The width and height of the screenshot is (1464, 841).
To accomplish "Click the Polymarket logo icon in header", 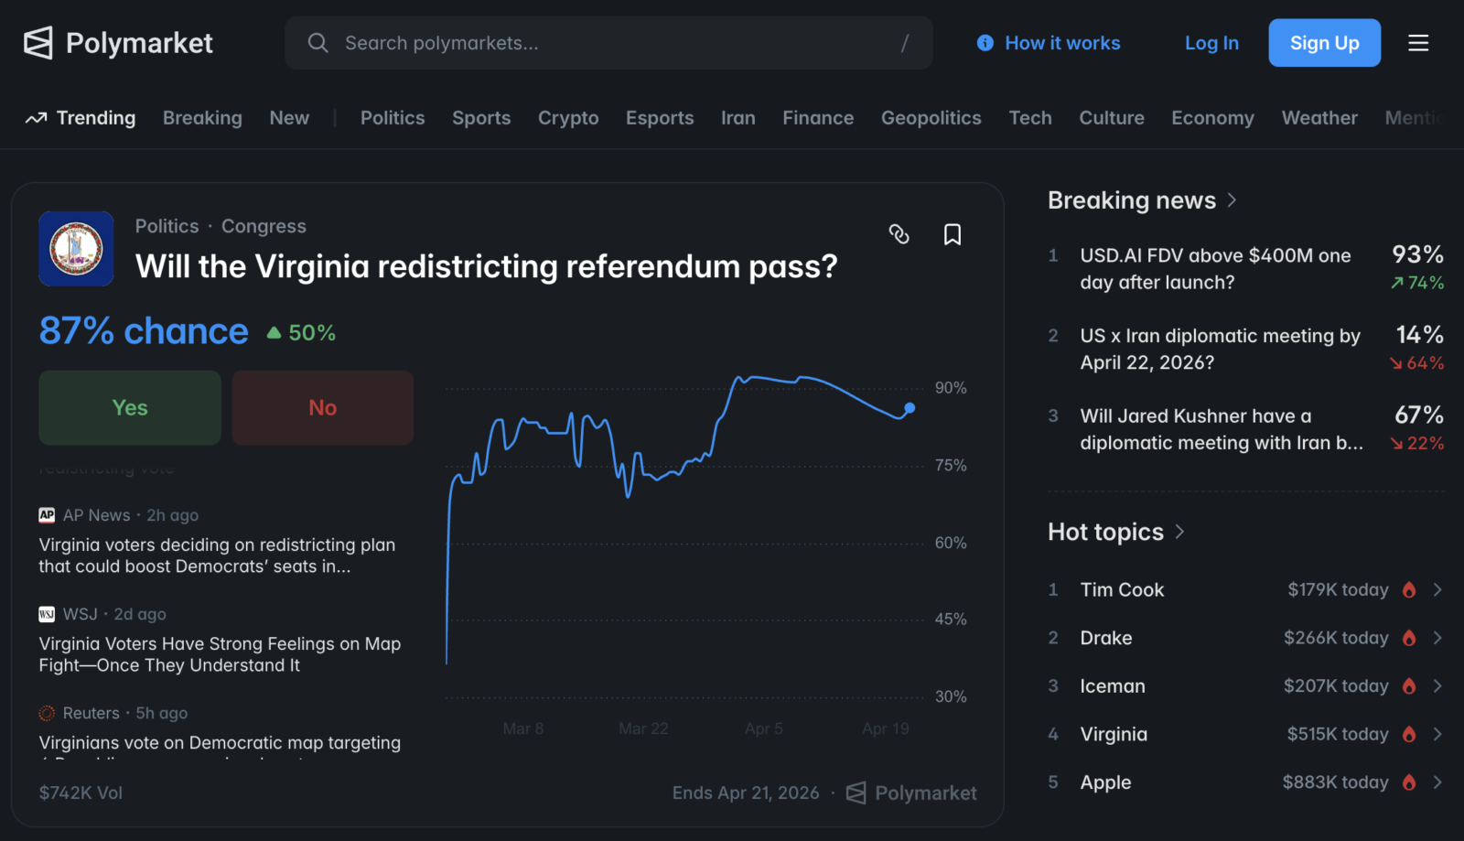I will coord(38,43).
